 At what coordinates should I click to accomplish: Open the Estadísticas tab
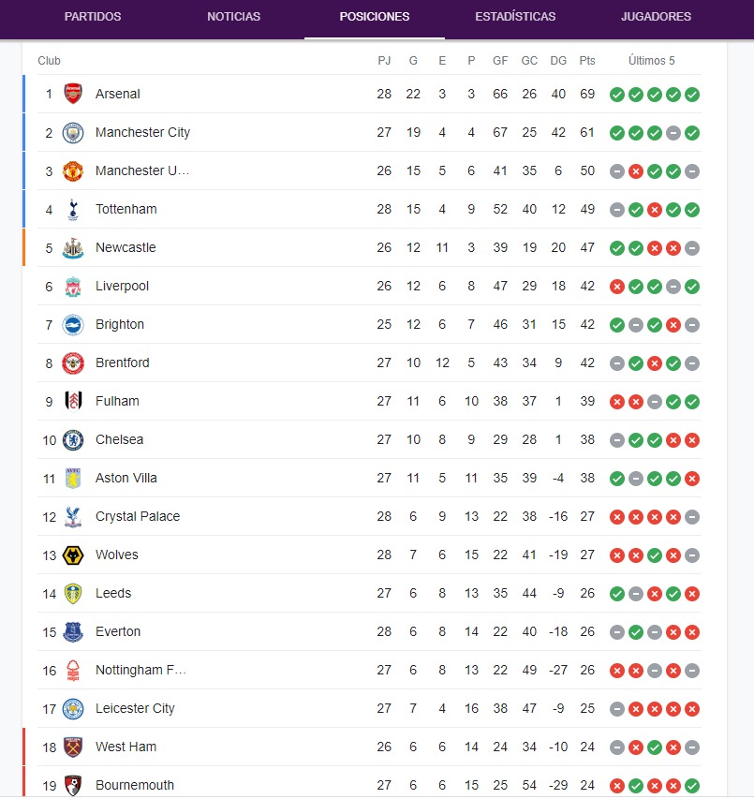pyautogui.click(x=515, y=16)
